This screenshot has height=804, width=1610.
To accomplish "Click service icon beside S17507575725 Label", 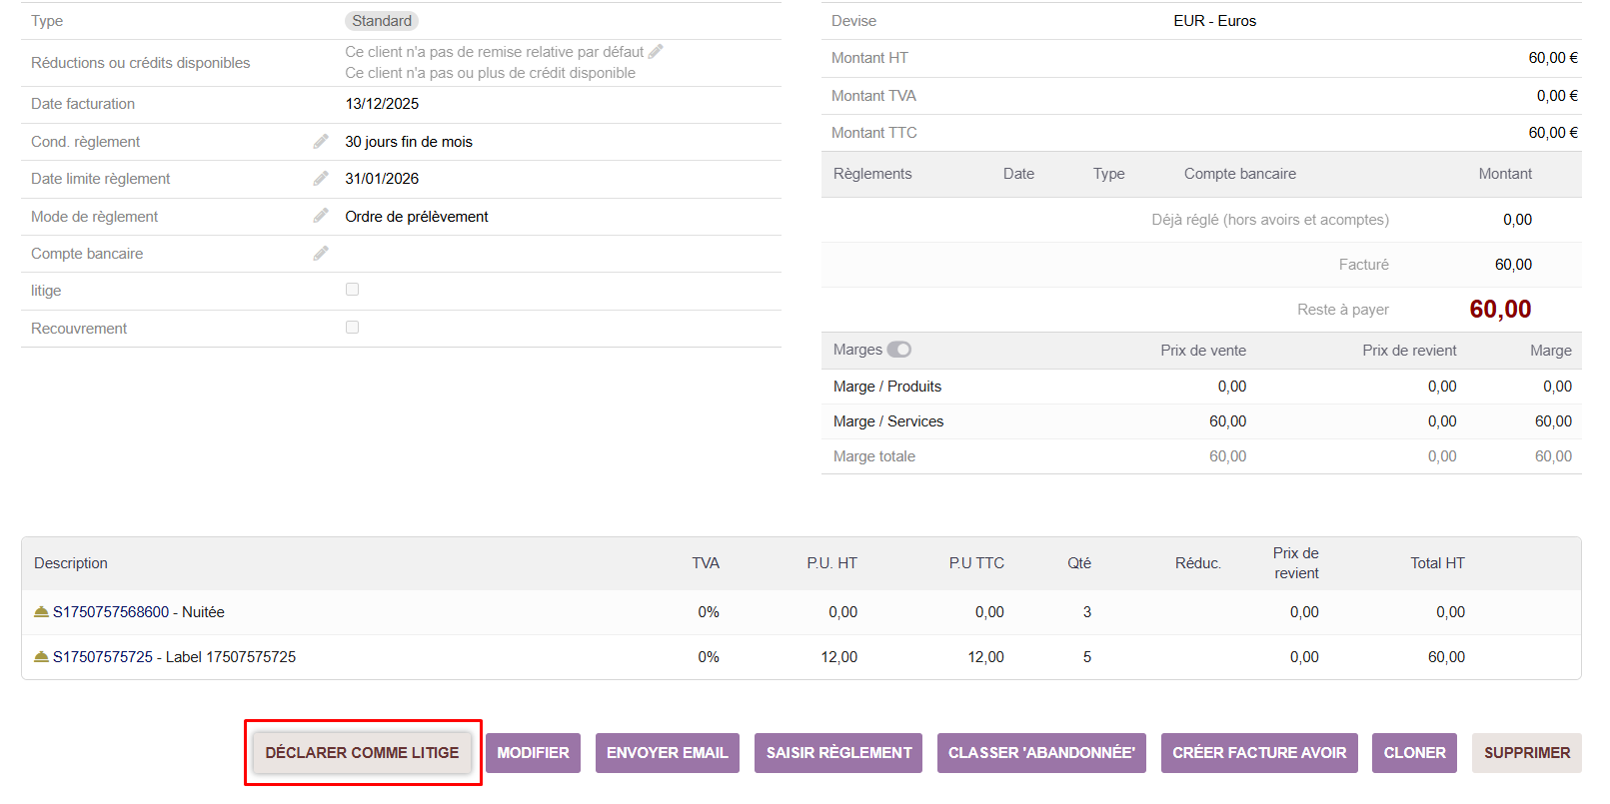I will (41, 656).
